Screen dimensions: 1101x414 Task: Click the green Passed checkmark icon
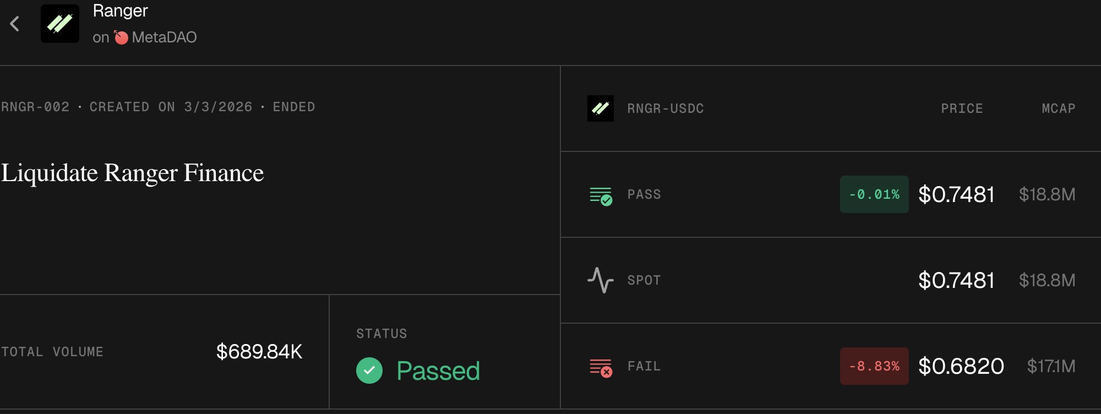coord(369,371)
